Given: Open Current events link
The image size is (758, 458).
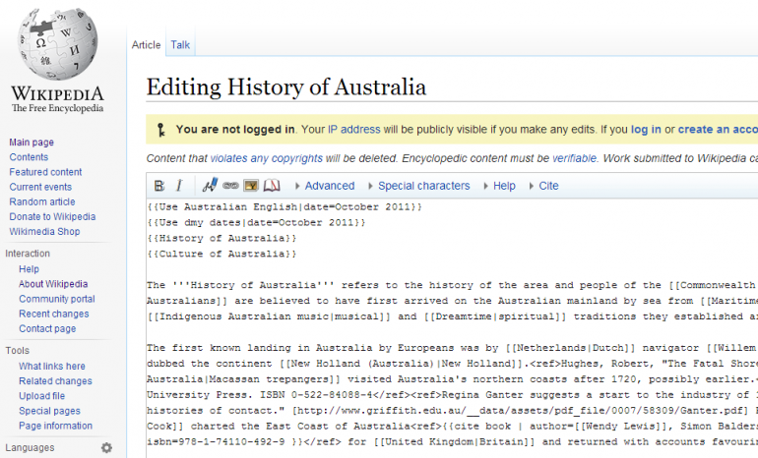Looking at the screenshot, I should [x=40, y=188].
